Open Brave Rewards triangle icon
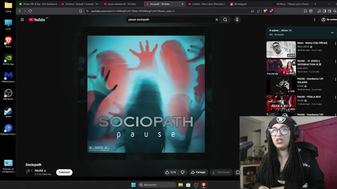337x189 pixels. click(271, 11)
